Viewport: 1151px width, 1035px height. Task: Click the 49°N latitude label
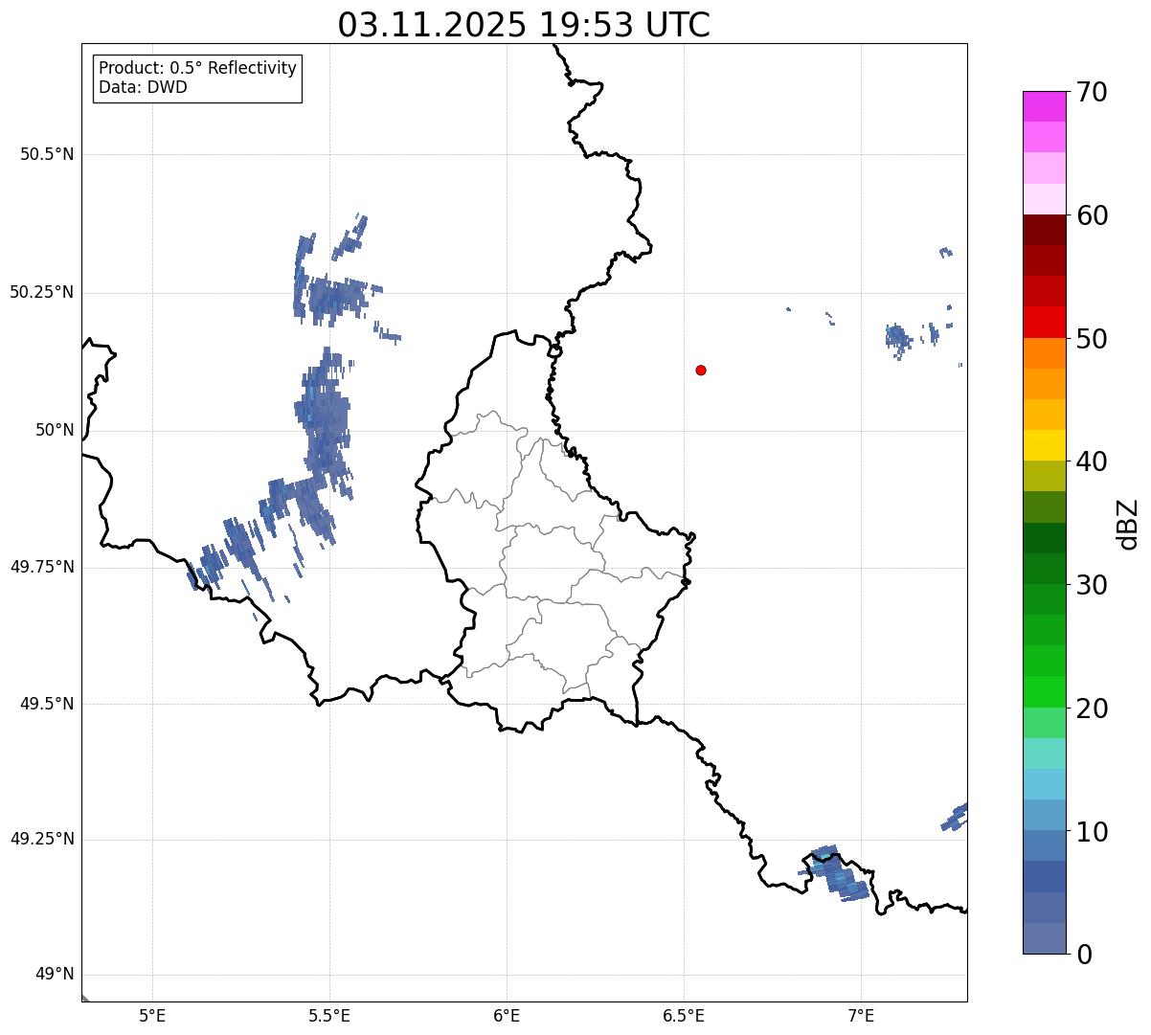[55, 975]
